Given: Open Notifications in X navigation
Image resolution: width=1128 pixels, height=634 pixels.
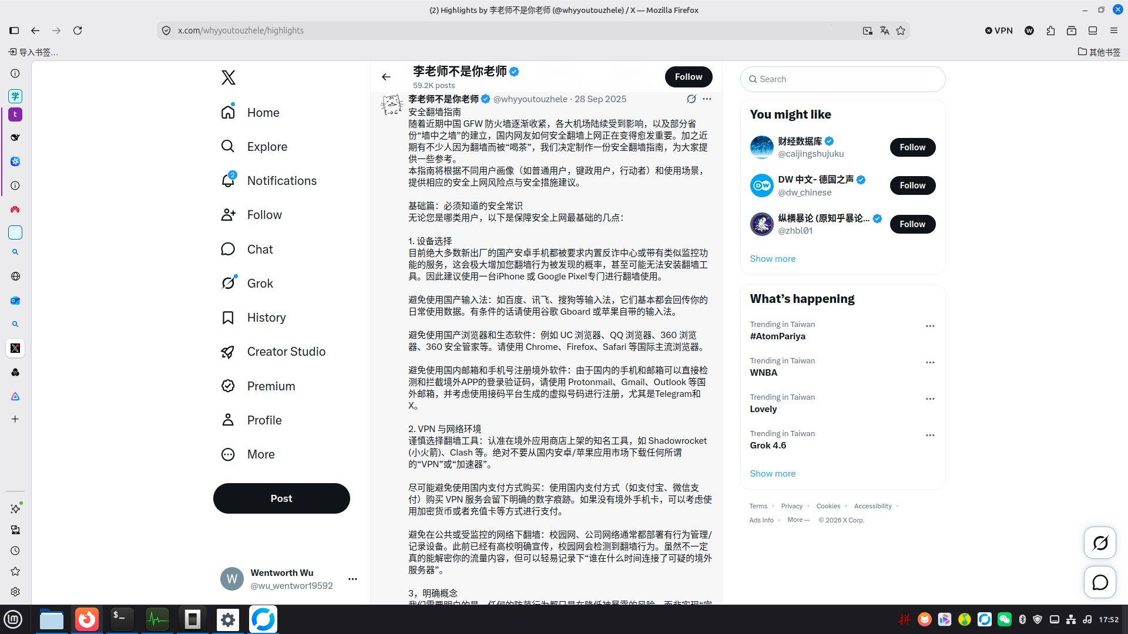Looking at the screenshot, I should (x=268, y=180).
